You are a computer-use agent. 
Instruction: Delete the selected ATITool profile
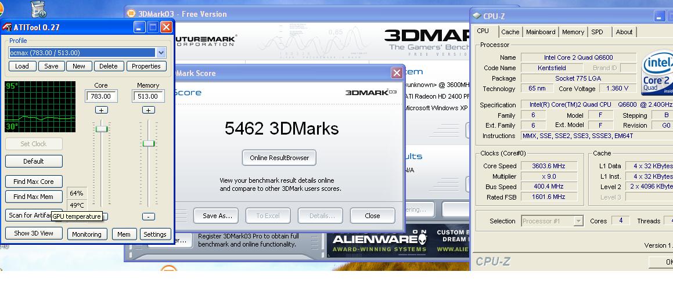tap(109, 66)
